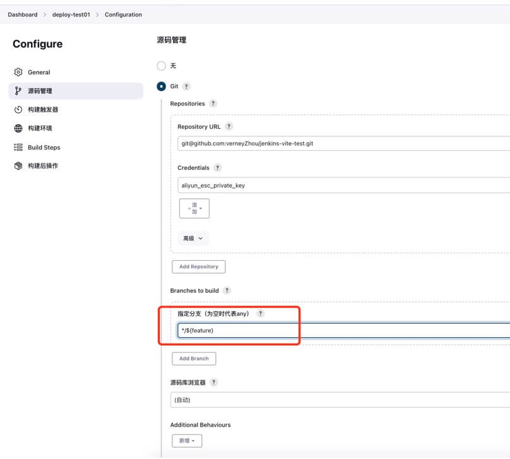
Task: Open the 源码库浏览器 (自动) selector
Action: [341, 400]
